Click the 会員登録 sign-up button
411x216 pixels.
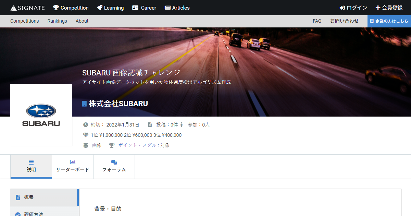(389, 8)
